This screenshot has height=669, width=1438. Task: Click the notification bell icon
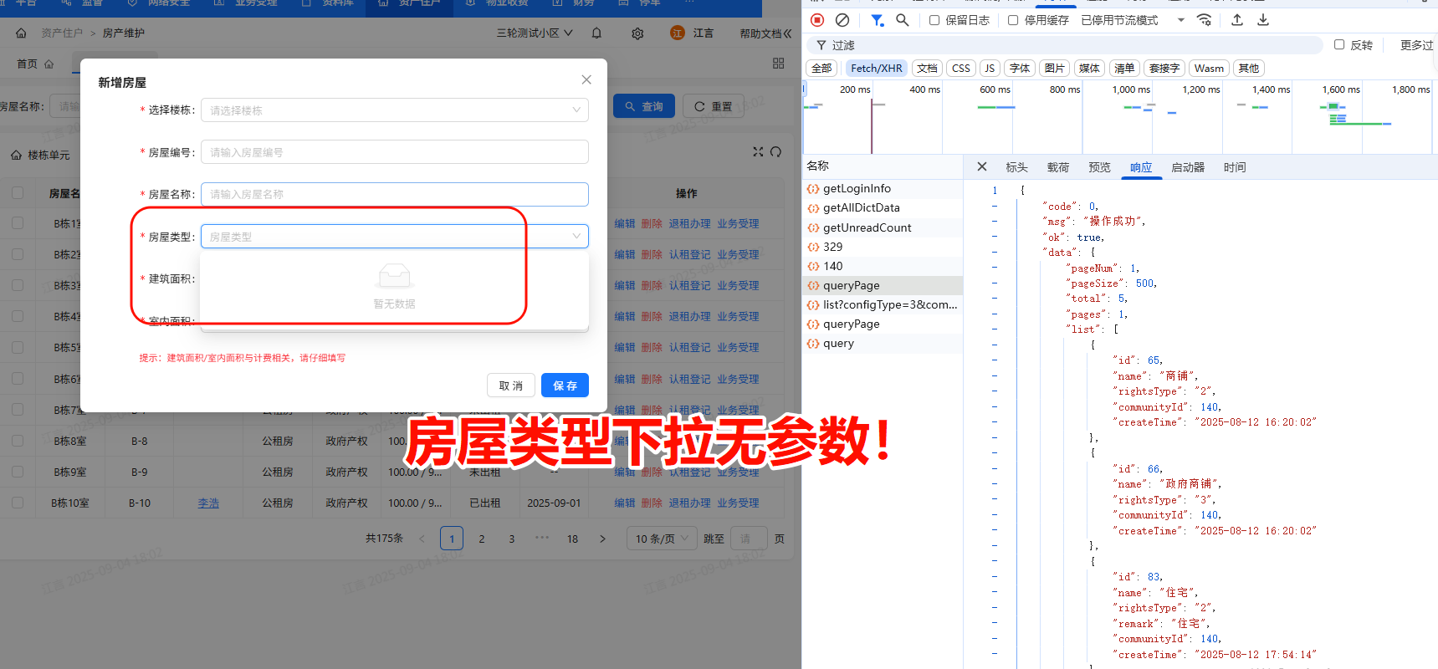[x=596, y=33]
